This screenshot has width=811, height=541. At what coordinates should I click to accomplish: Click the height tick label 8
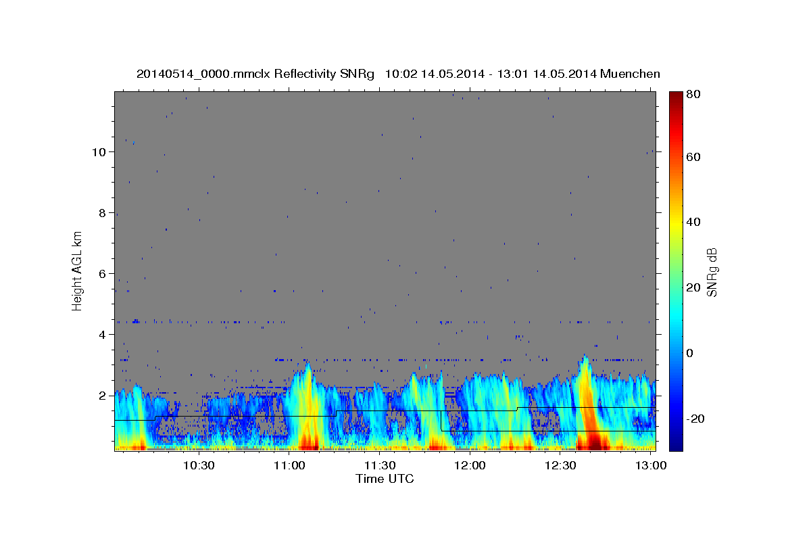tap(103, 213)
